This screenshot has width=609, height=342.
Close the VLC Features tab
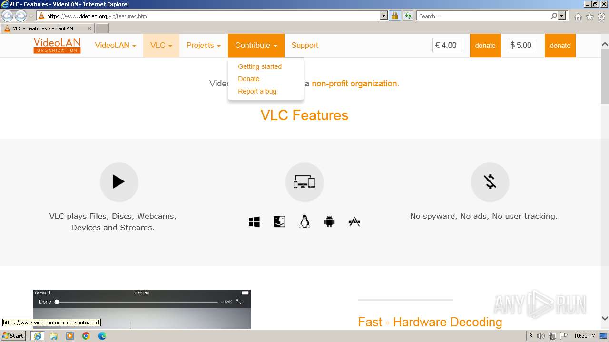(89, 28)
